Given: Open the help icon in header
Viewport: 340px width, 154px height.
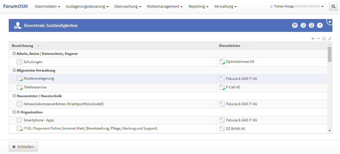Looking at the screenshot, I should click(x=320, y=25).
